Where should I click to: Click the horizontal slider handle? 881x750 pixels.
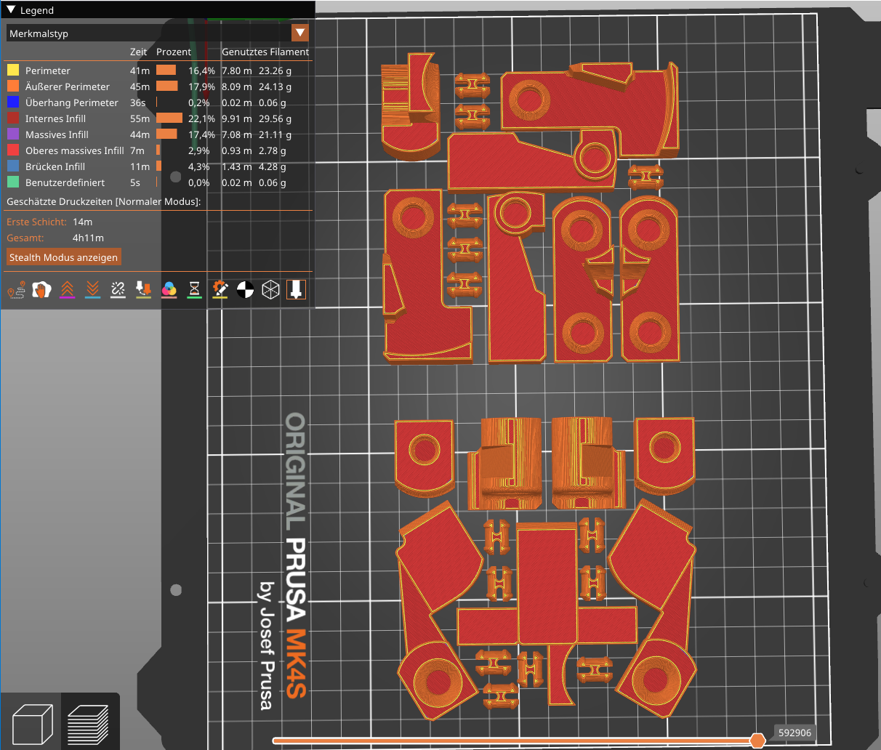[757, 740]
